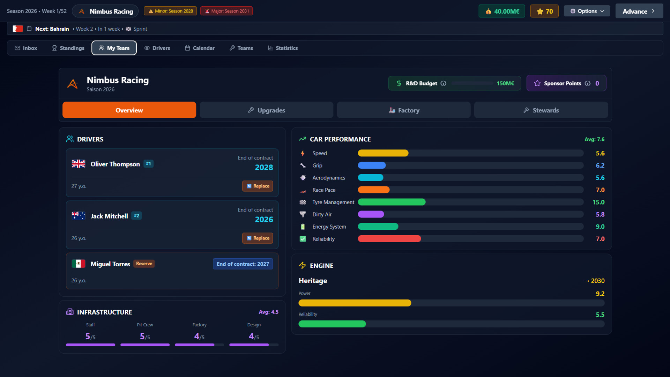Screen dimensions: 670x377
Task: Switch to the Standings section
Action: [x=68, y=48]
